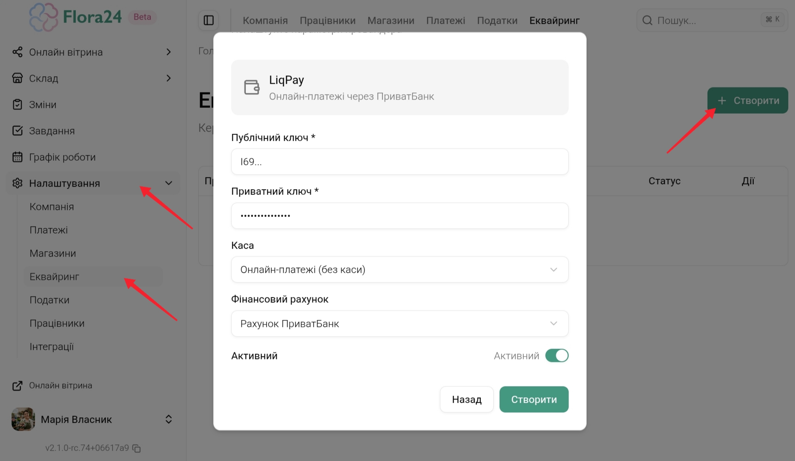Viewport: 795px width, 461px height.
Task: Click the green Створити dialog button
Action: (534, 399)
